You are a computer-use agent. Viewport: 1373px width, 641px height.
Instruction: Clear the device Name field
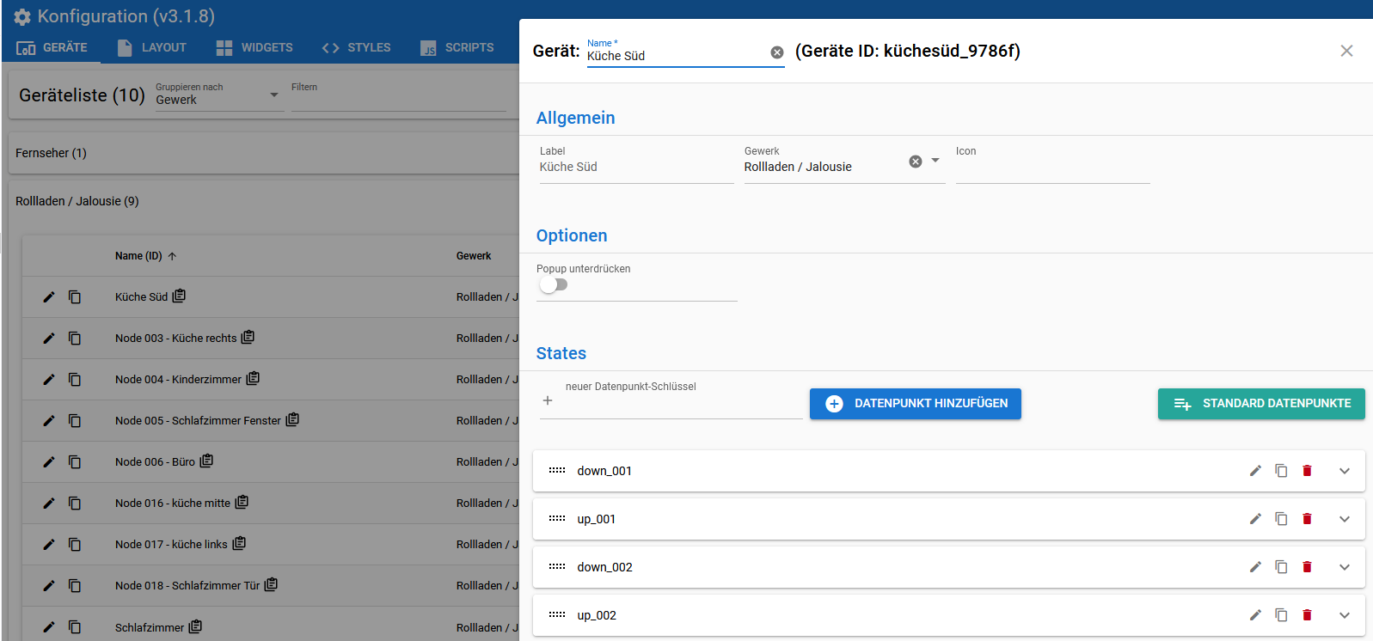pyautogui.click(x=777, y=52)
